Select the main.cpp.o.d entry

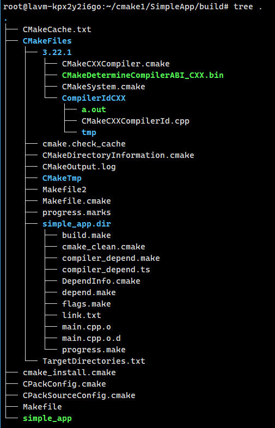tap(91, 339)
